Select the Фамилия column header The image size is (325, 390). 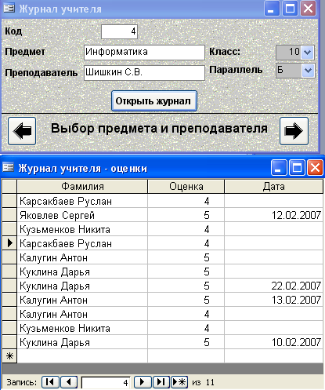82,187
